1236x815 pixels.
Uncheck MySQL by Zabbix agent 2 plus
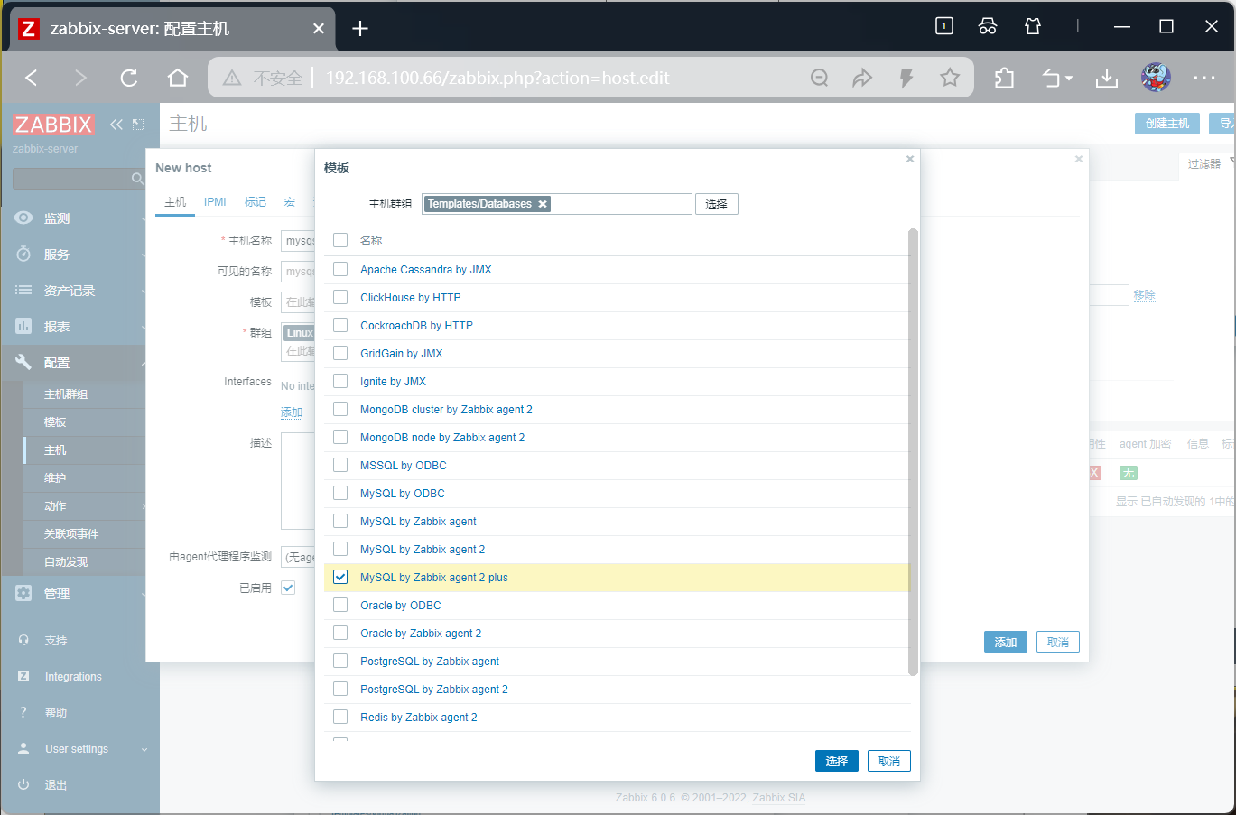click(340, 577)
